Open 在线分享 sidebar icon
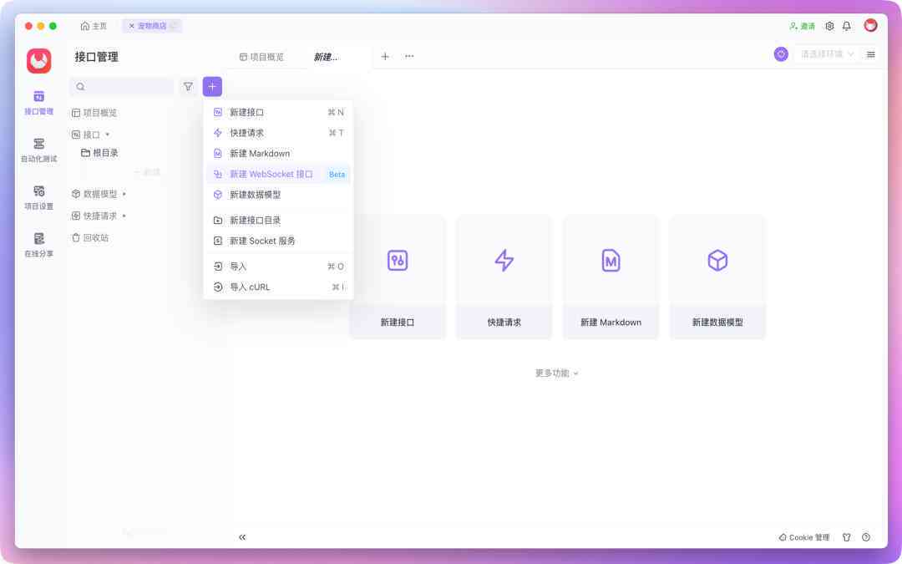Screen dimensions: 902x564 (x=38, y=245)
